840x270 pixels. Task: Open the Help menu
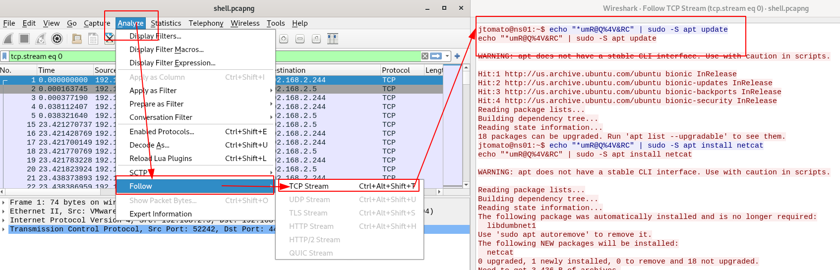pos(300,23)
